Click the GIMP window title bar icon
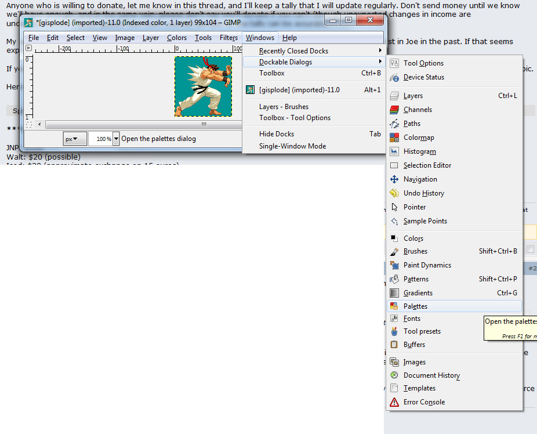The height and width of the screenshot is (434, 537). pos(28,23)
